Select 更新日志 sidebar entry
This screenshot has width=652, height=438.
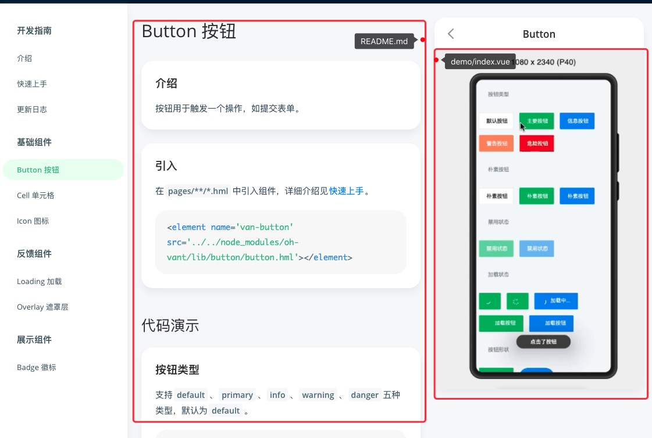click(x=32, y=110)
